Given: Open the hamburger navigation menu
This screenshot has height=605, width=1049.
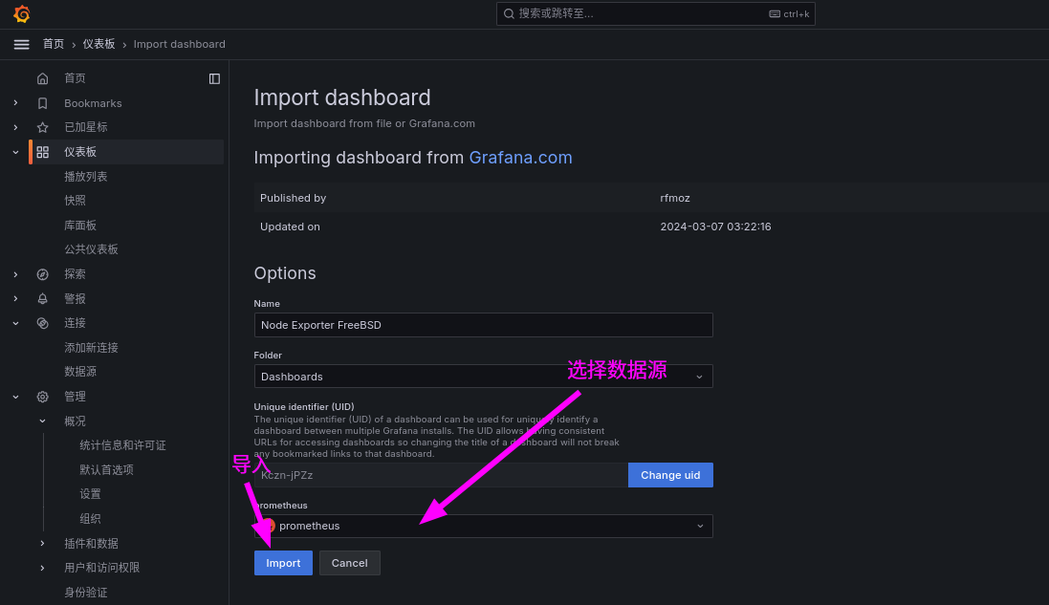Looking at the screenshot, I should (21, 44).
